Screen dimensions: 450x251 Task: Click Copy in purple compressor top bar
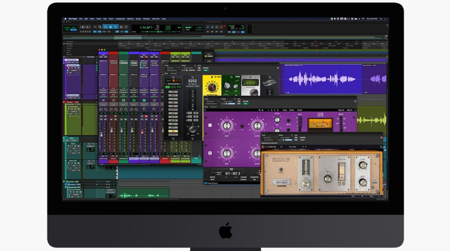[285, 110]
